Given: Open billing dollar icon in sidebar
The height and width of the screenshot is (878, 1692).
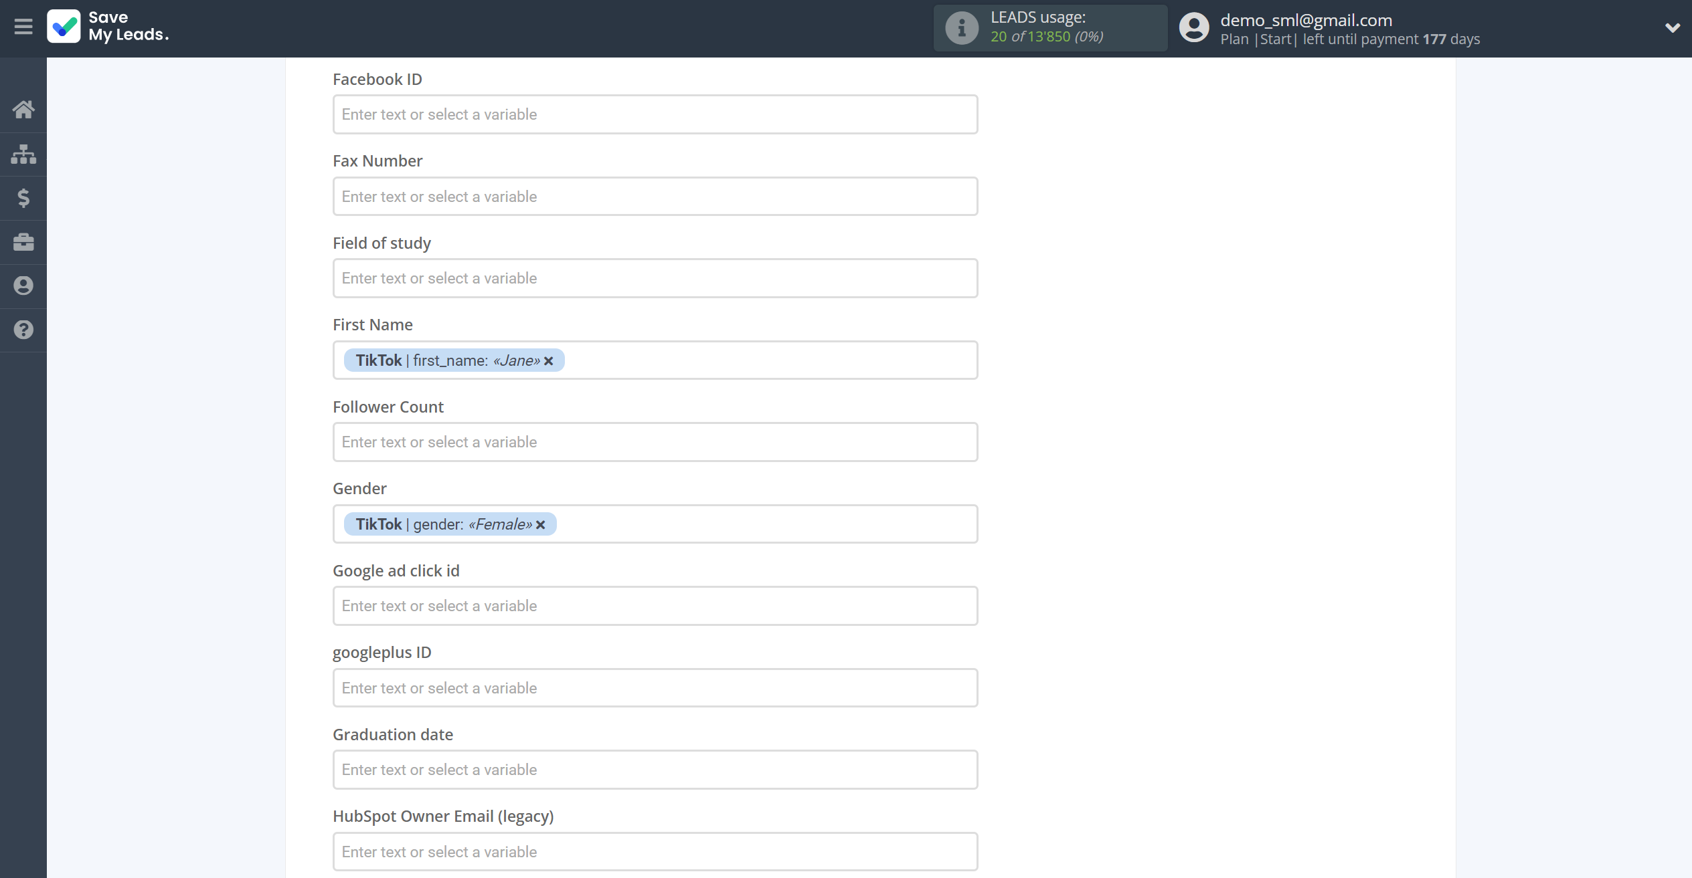Looking at the screenshot, I should 23,198.
